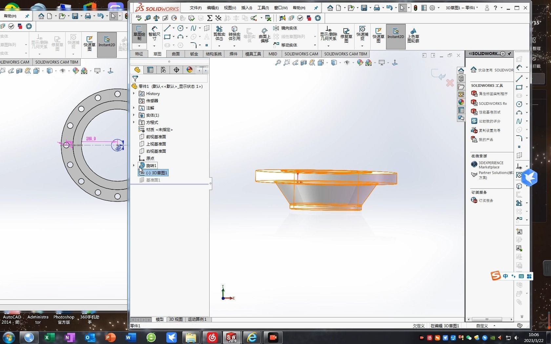Open the Edit Appearance color tool
The image size is (551, 344).
[x=360, y=63]
